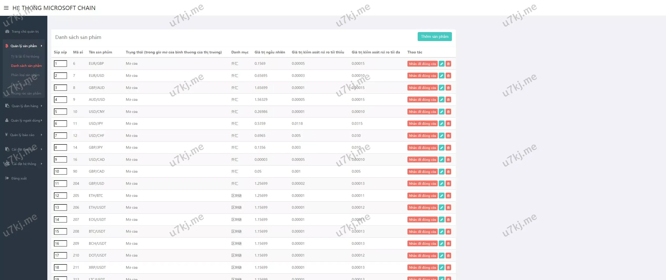Click the sort order field for EUR/GBP
Image resolution: width=666 pixels, height=280 pixels.
click(60, 63)
